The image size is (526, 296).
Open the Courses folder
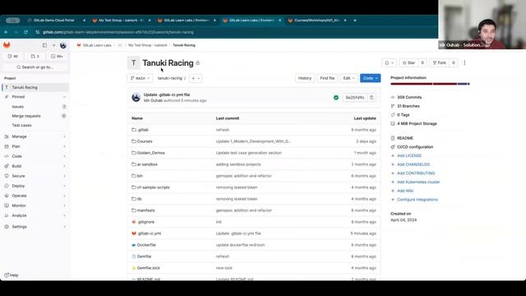[x=145, y=141]
